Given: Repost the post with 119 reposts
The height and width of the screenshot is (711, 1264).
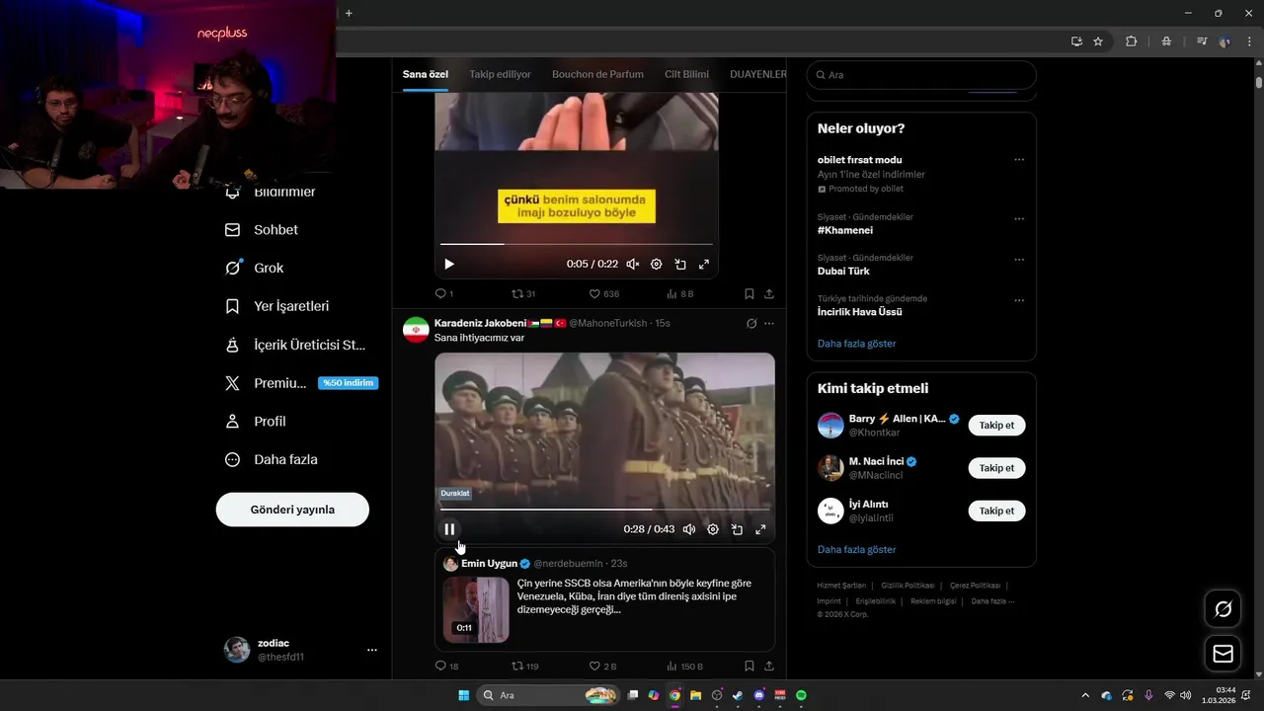Looking at the screenshot, I should [525, 667].
